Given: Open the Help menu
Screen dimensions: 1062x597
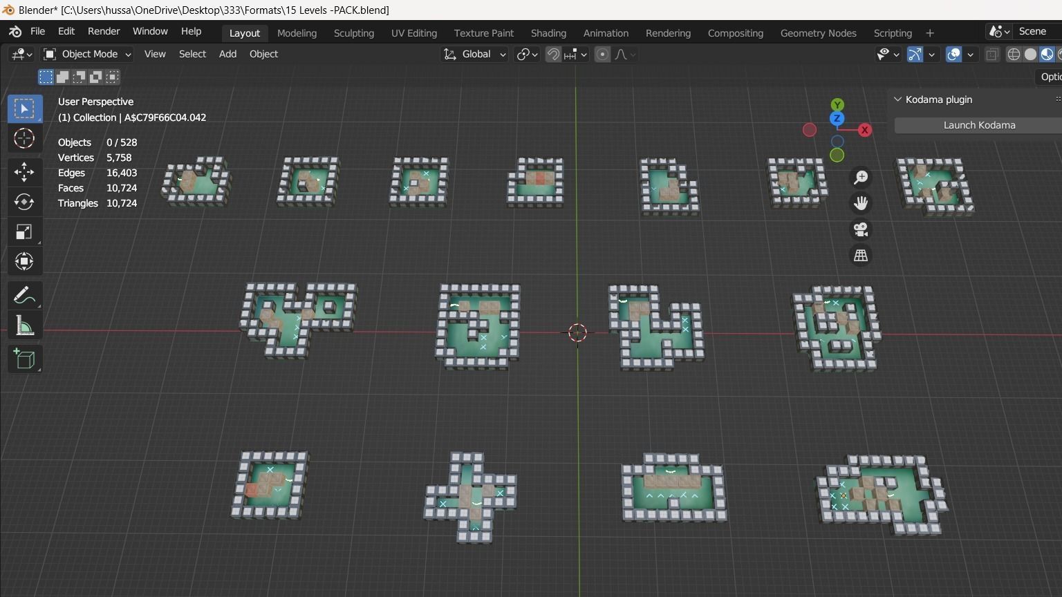Looking at the screenshot, I should 192,32.
